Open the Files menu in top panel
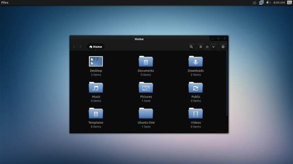293x164 pixels. (x=5, y=3)
